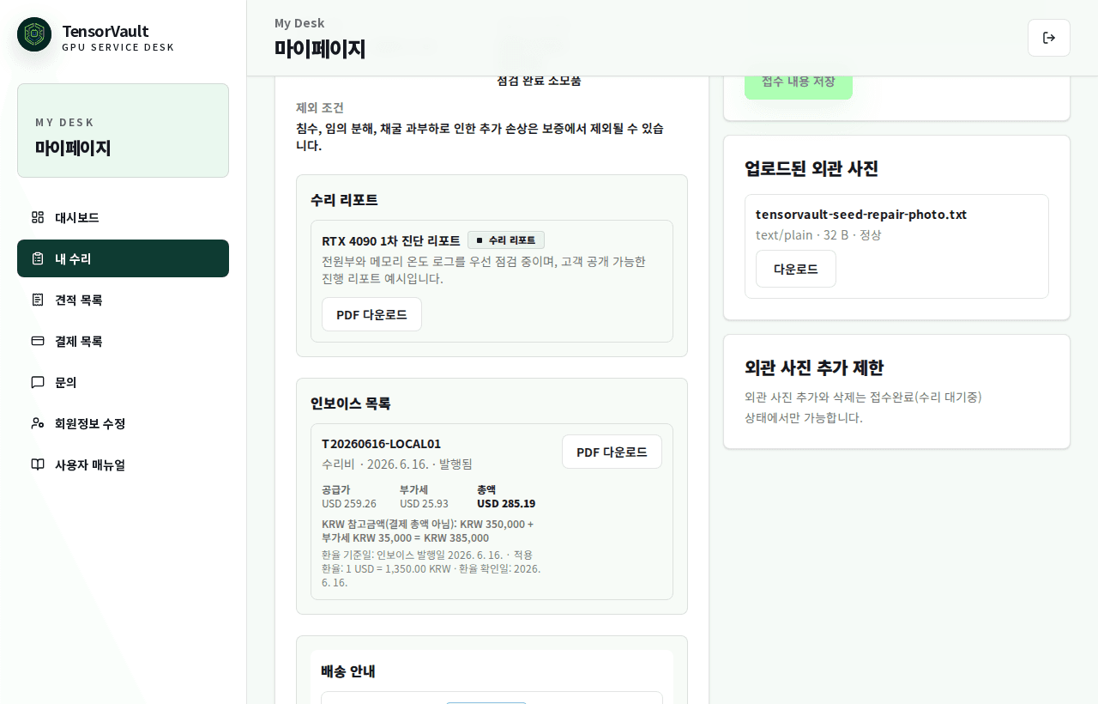Click the MY DESK 마이페이지 card
Image resolution: width=1098 pixels, height=704 pixels.
click(123, 130)
